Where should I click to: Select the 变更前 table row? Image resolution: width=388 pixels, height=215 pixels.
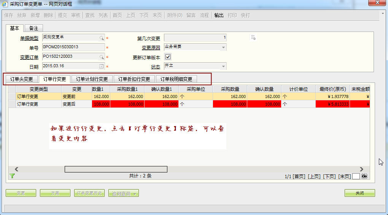tap(189, 96)
